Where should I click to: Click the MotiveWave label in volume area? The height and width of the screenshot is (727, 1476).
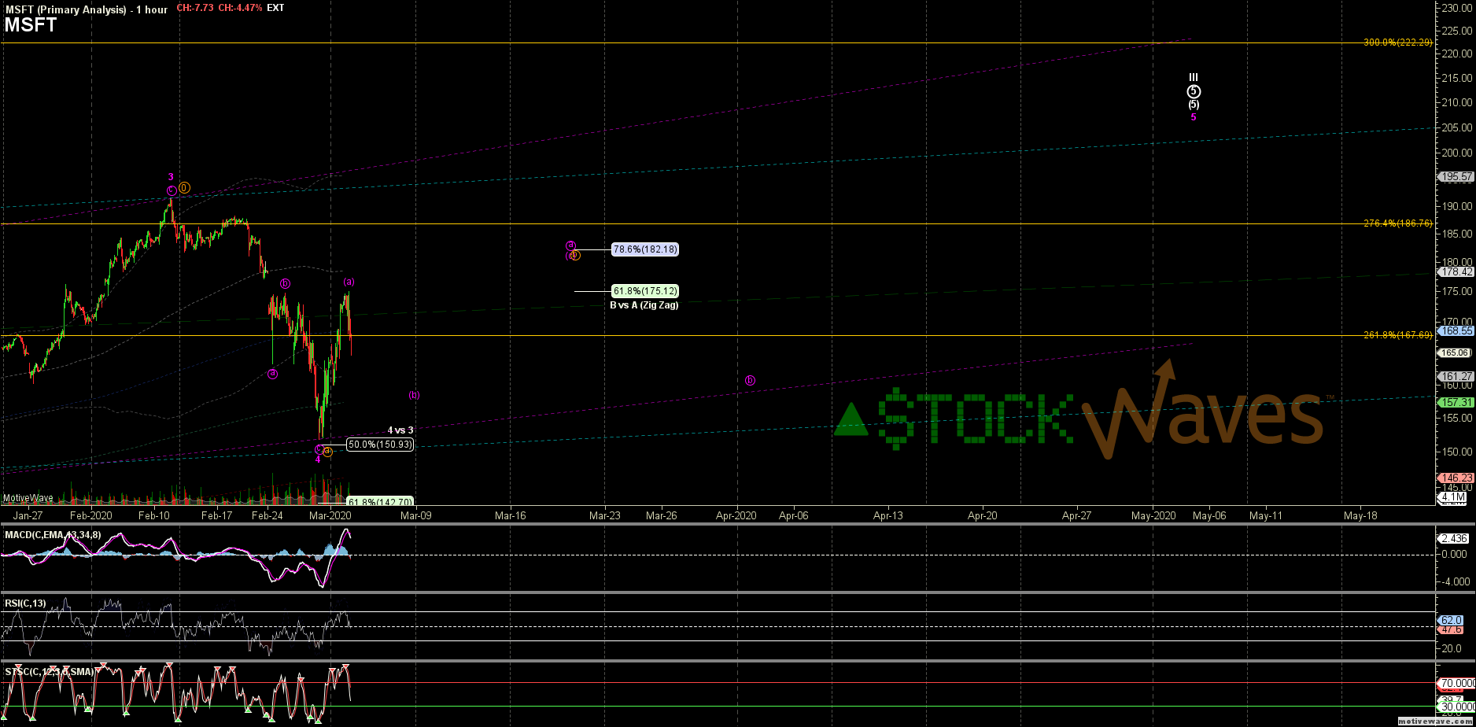(28, 498)
